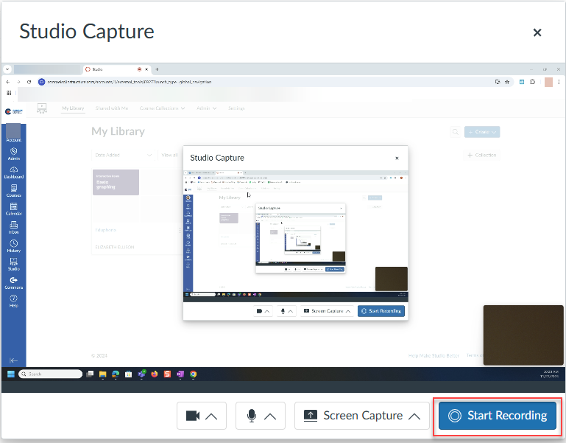This screenshot has height=443, width=566.
Task: Select the Studio icon in sidebar
Action: pyautogui.click(x=13, y=264)
